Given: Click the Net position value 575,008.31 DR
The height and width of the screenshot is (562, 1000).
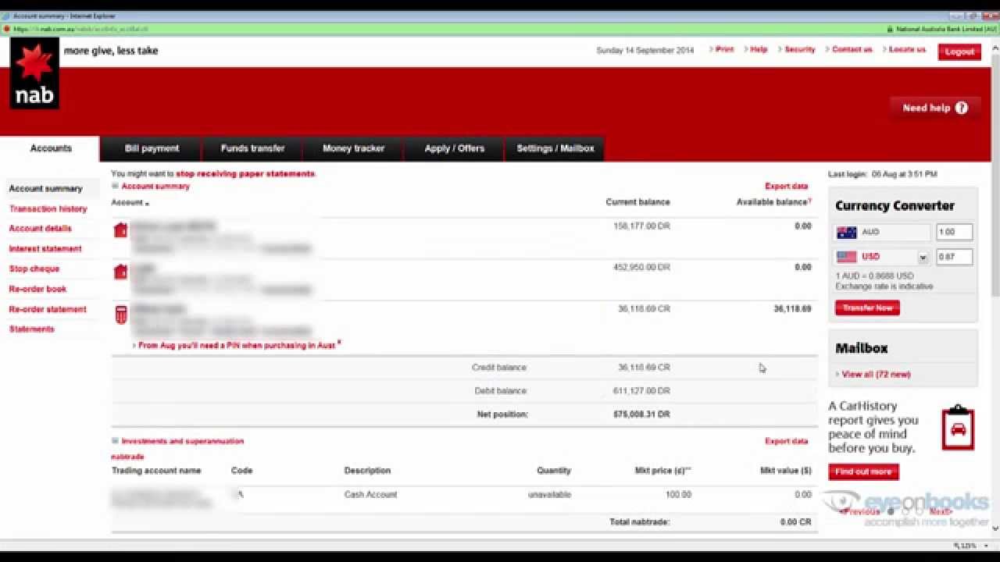Looking at the screenshot, I should coord(641,414).
